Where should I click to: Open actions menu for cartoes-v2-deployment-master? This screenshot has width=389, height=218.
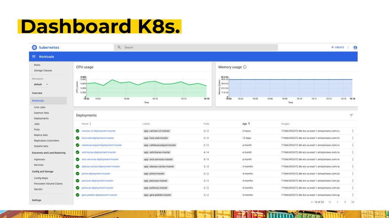[x=353, y=131]
